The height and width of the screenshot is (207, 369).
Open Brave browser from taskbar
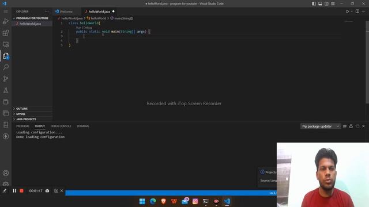163,201
